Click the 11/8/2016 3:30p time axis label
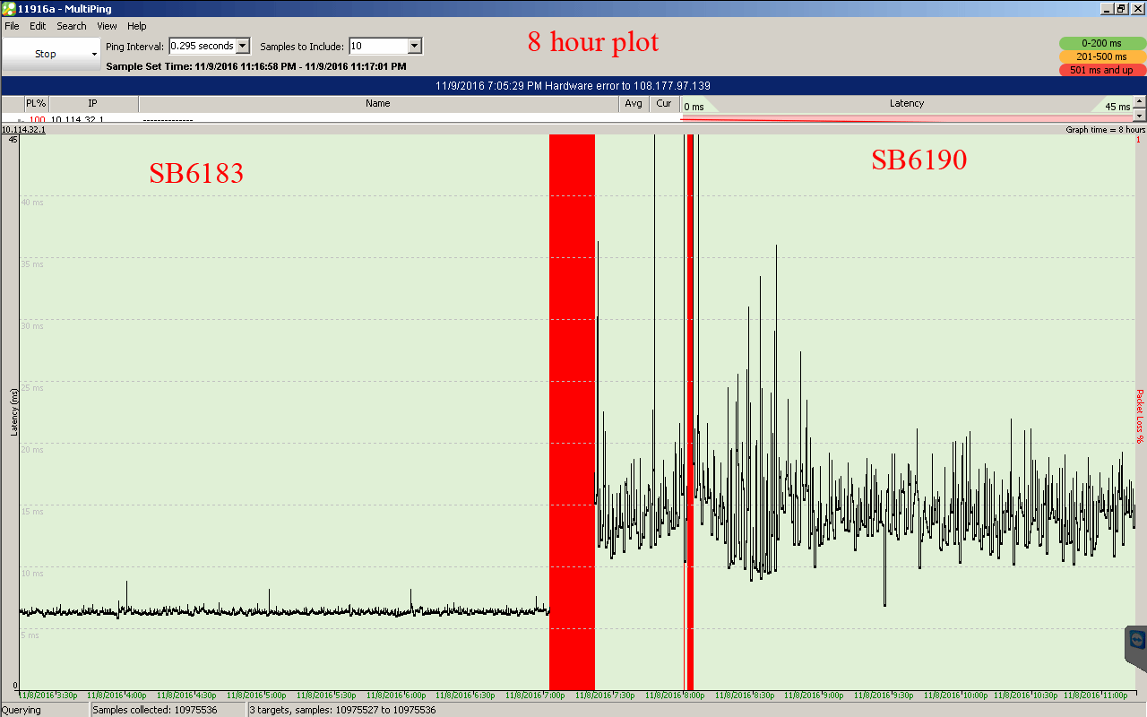 click(48, 695)
